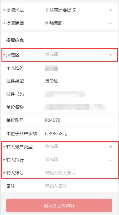
Task: Click the 转入银行 请选择 placeholder
Action: (x=52, y=160)
